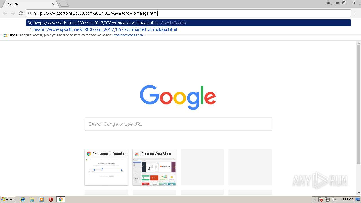Click the browser forward arrow

[13, 13]
